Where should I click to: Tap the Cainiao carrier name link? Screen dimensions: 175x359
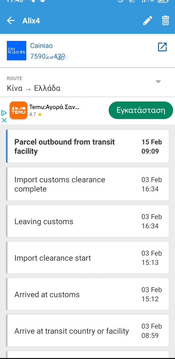pos(42,46)
